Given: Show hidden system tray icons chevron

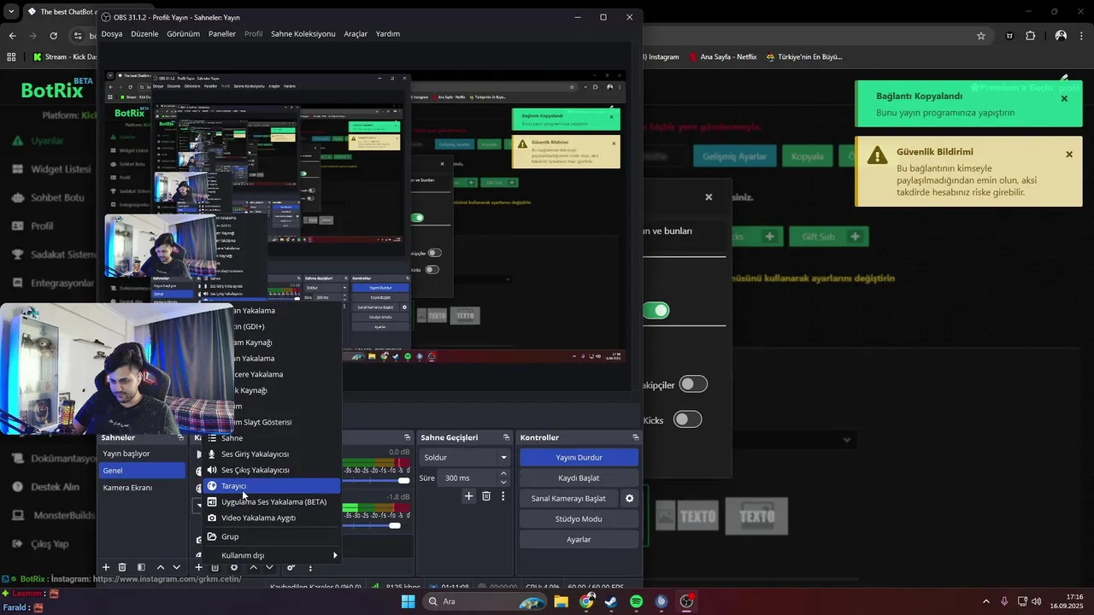Looking at the screenshot, I should click(985, 601).
